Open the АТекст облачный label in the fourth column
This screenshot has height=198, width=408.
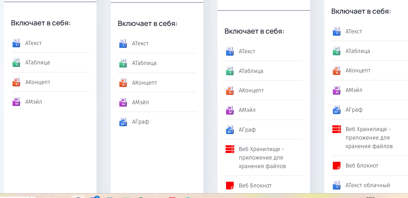[368, 185]
